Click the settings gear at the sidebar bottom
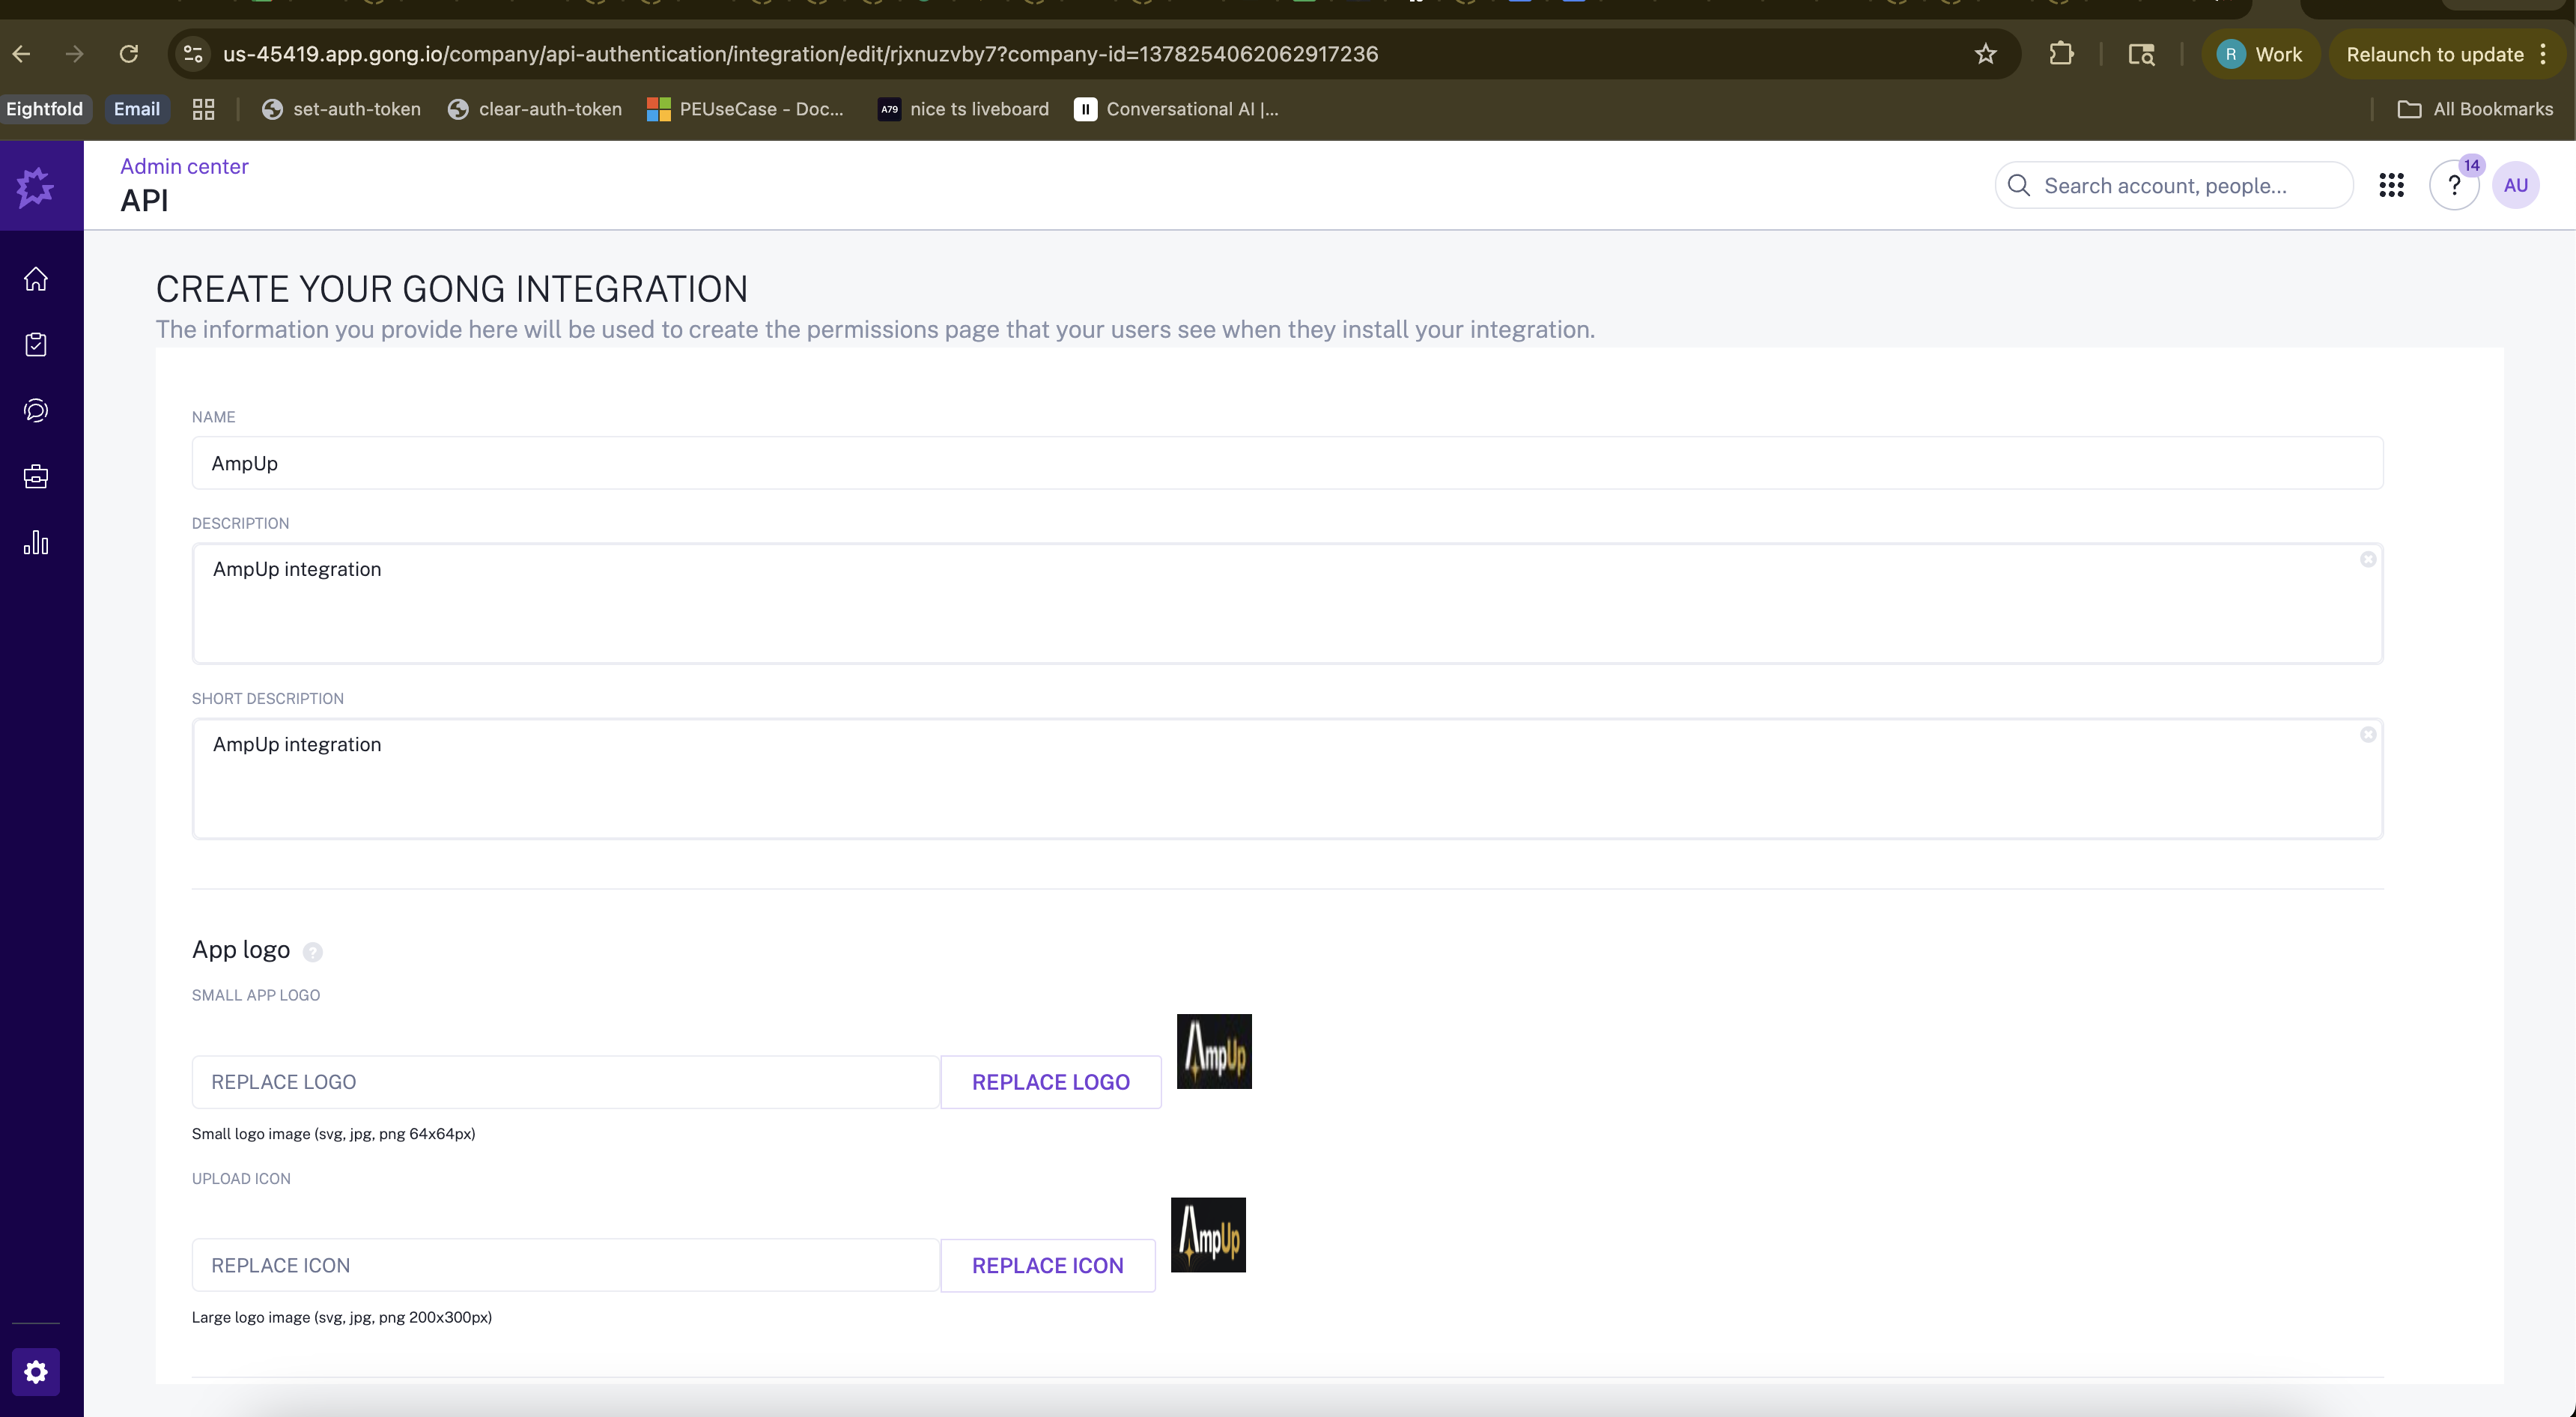The height and width of the screenshot is (1417, 2576). pyautogui.click(x=36, y=1372)
